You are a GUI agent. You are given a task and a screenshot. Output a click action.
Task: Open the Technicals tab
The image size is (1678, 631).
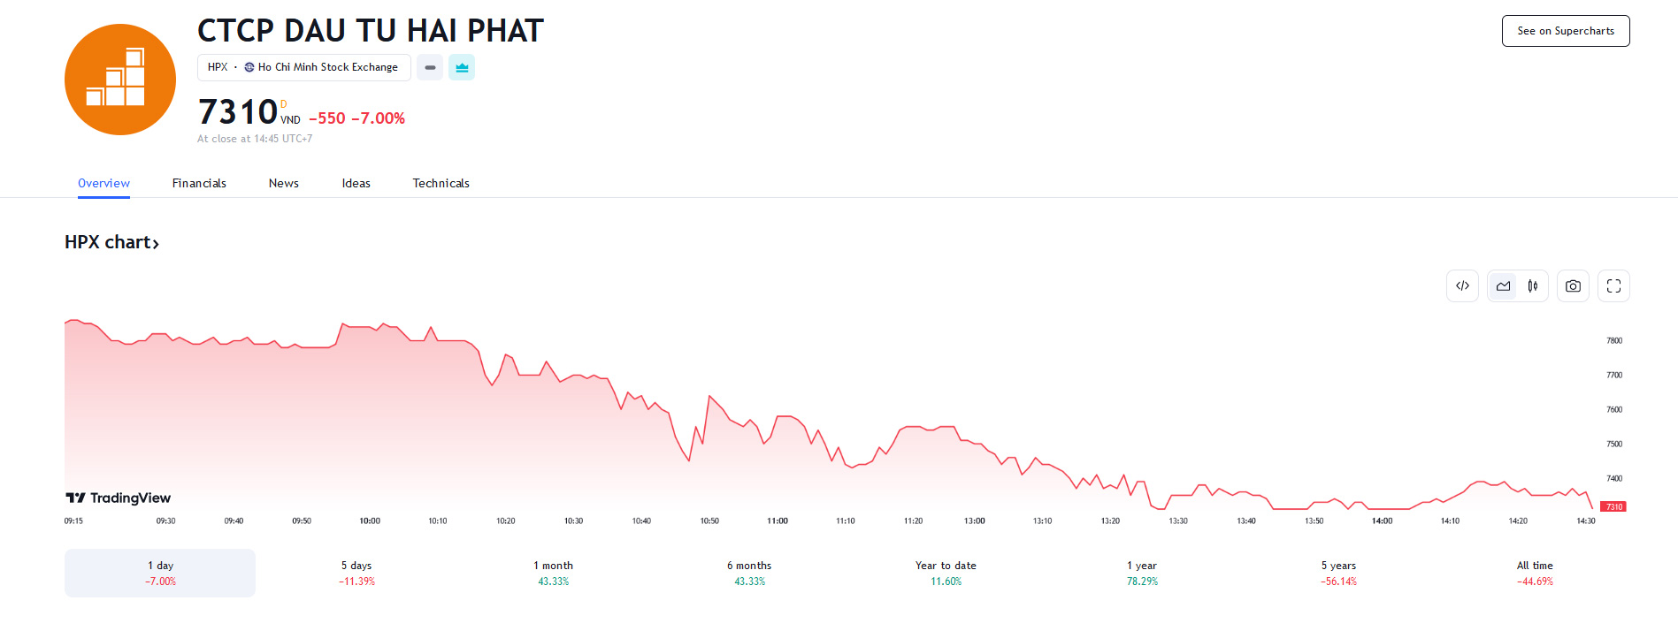point(441,183)
